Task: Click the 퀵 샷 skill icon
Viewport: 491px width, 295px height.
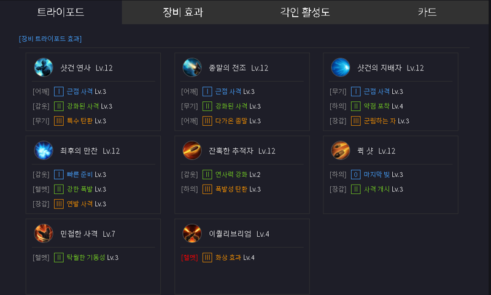Action: 341,150
